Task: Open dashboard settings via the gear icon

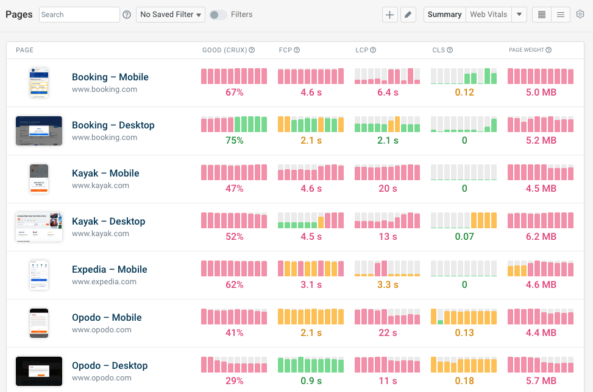Action: [580, 14]
